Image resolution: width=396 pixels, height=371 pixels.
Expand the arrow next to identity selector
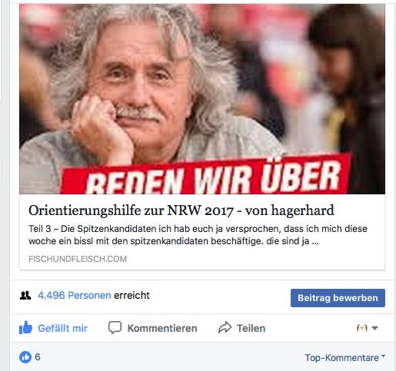tap(374, 328)
